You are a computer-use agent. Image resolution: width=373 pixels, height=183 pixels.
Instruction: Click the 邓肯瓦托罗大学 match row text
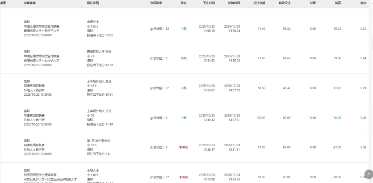click(x=50, y=179)
